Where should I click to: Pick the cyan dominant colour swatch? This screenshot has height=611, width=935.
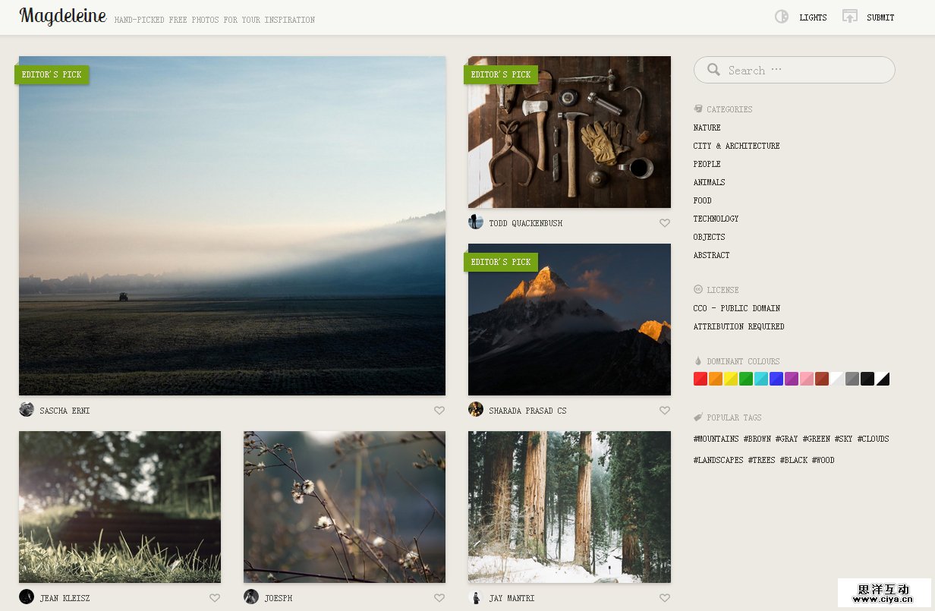pos(761,379)
